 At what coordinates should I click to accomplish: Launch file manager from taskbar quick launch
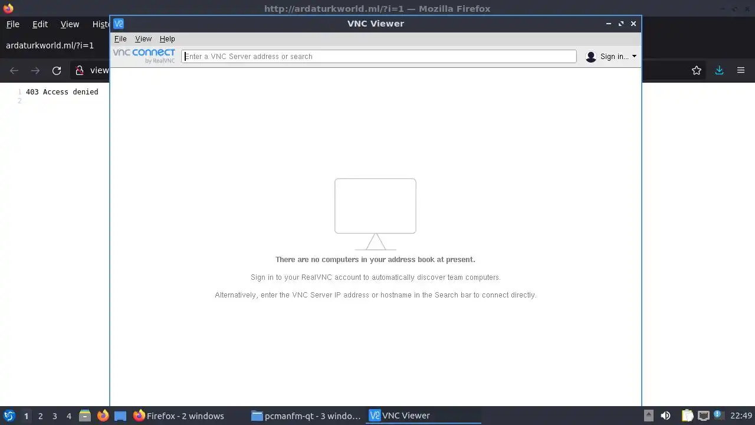[x=85, y=416]
